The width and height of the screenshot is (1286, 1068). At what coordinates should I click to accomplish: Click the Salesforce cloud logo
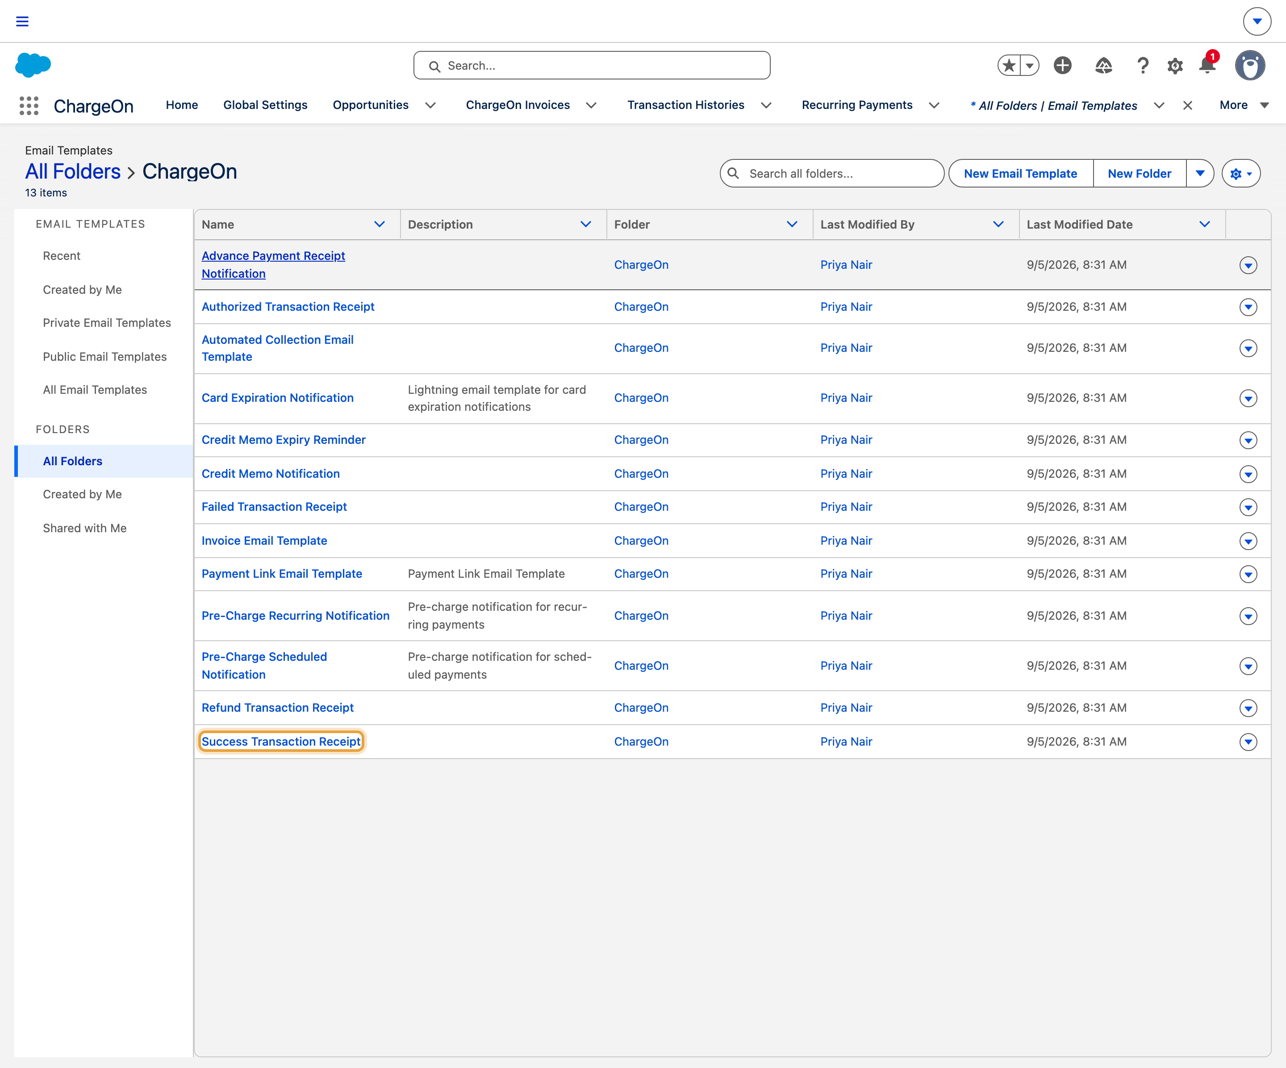coord(33,65)
